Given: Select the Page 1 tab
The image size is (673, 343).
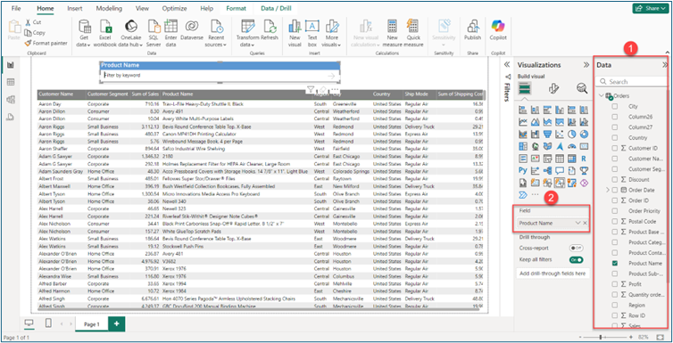Looking at the screenshot, I should (91, 324).
